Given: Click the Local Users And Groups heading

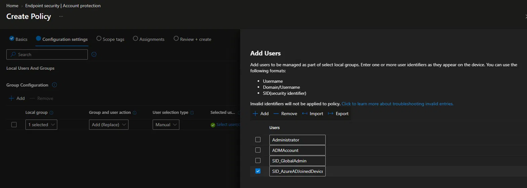Looking at the screenshot, I should (30, 68).
